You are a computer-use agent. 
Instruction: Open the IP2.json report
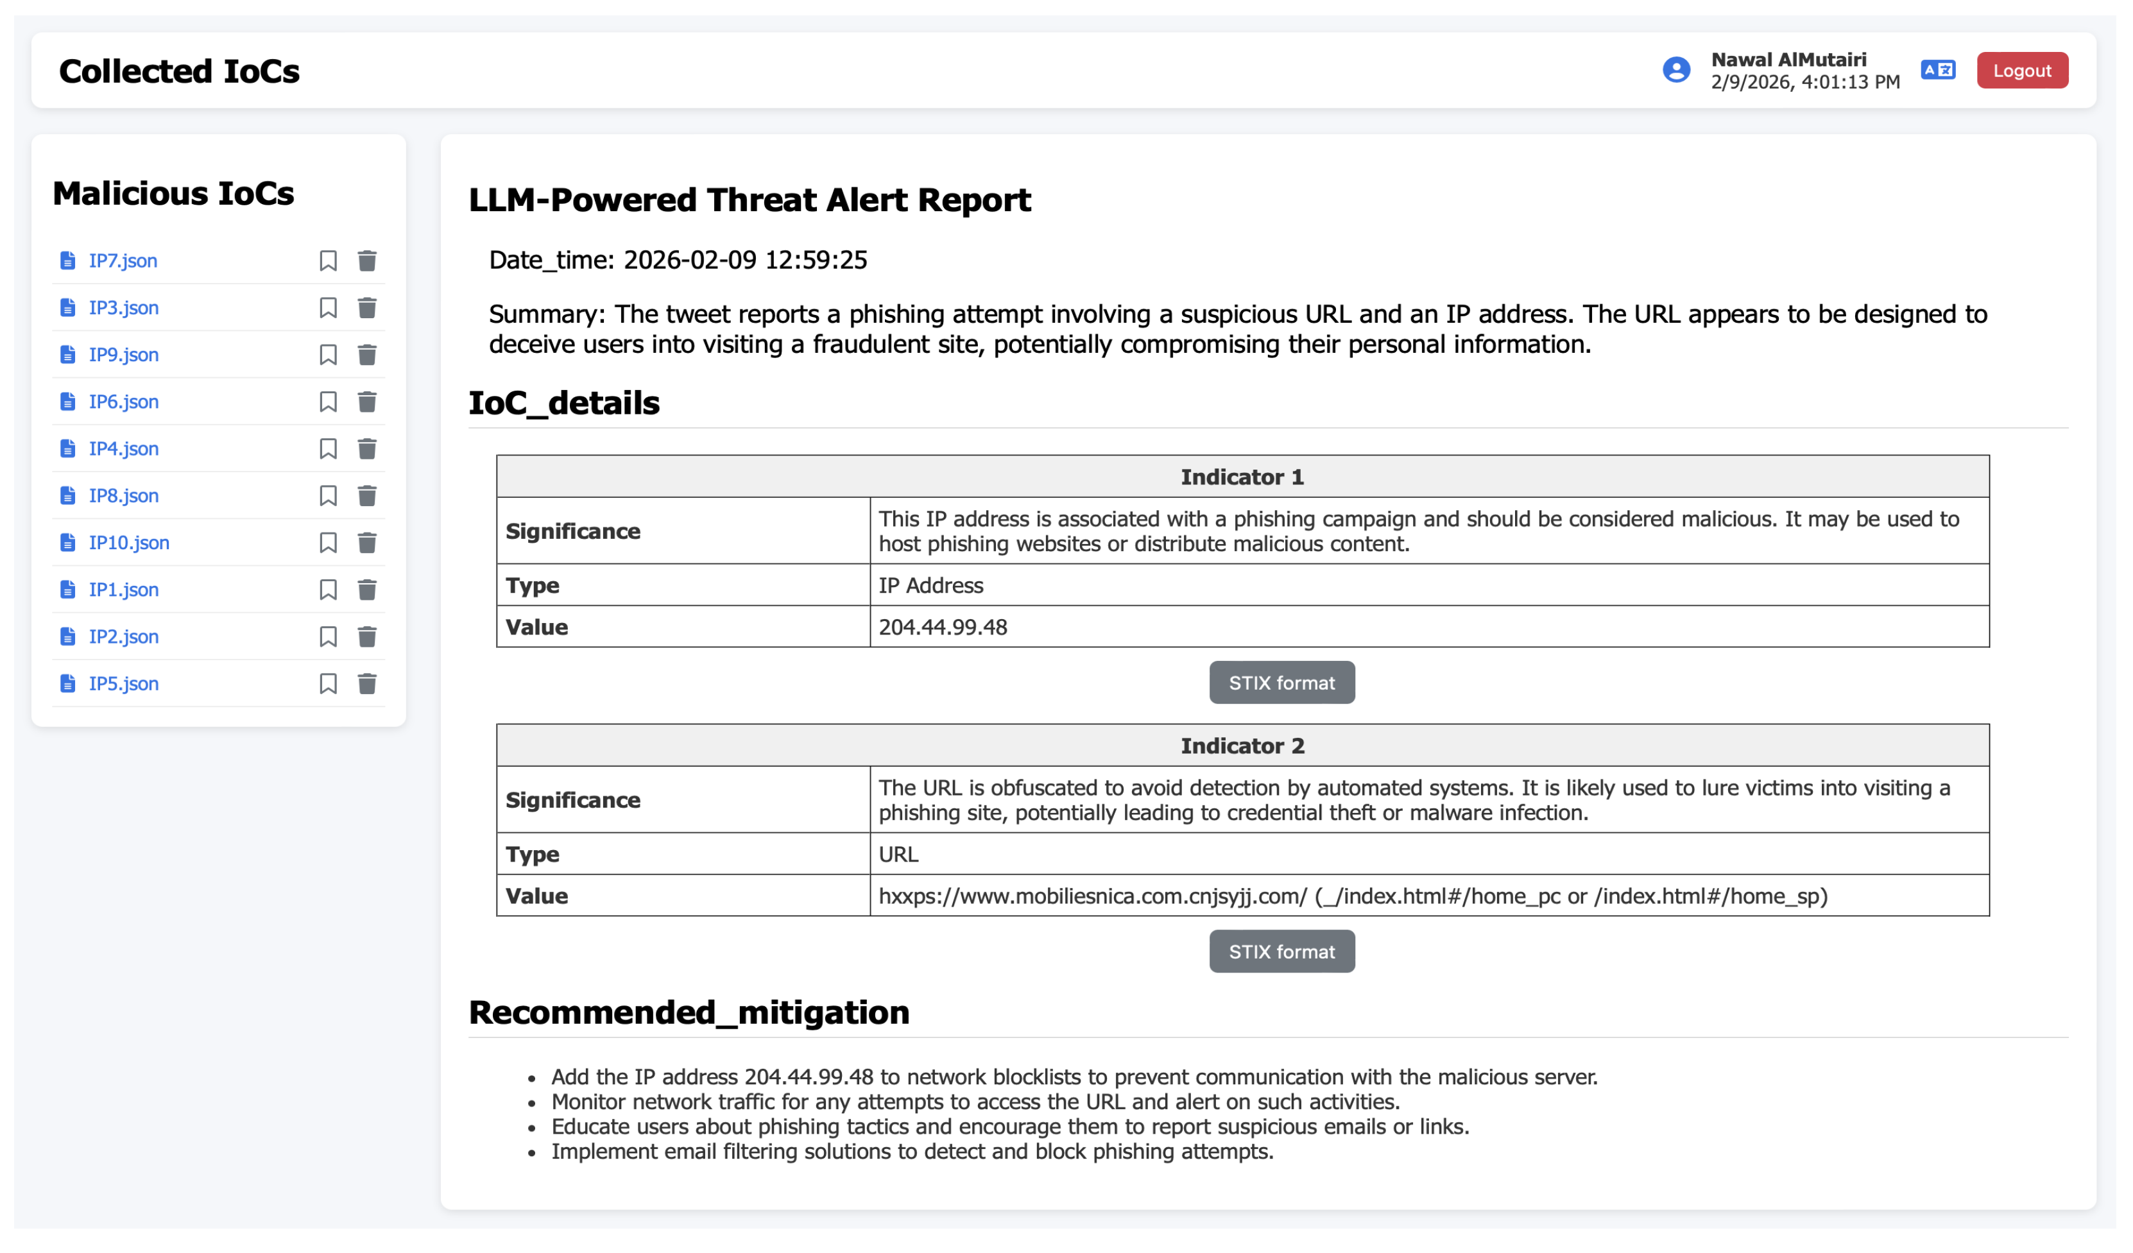[x=124, y=636]
